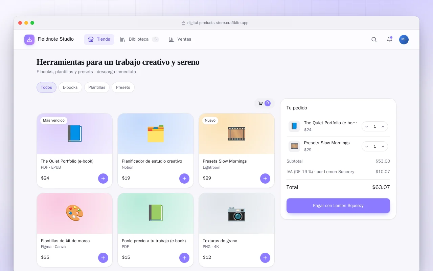Image resolution: width=433 pixels, height=271 pixels.
Task: Click the $53.00 subtotal amount
Action: point(383,161)
